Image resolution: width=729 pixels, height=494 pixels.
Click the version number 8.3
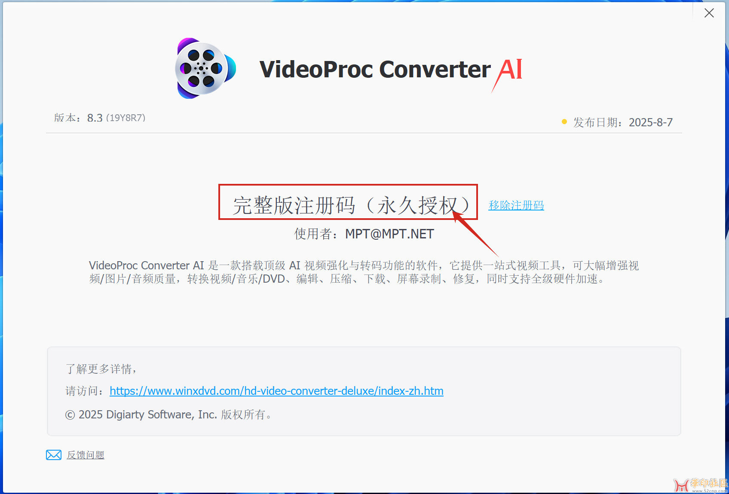point(95,118)
